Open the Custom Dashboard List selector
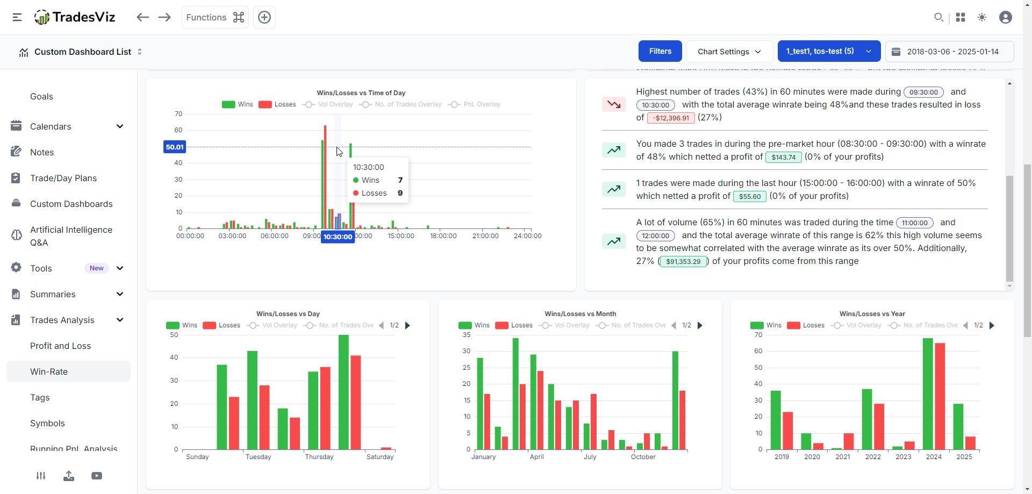This screenshot has height=494, width=1032. (x=81, y=52)
